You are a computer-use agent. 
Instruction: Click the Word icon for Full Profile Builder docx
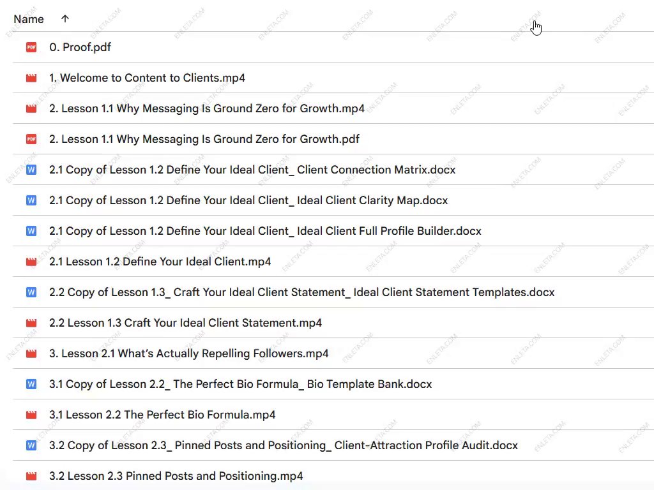click(x=31, y=231)
